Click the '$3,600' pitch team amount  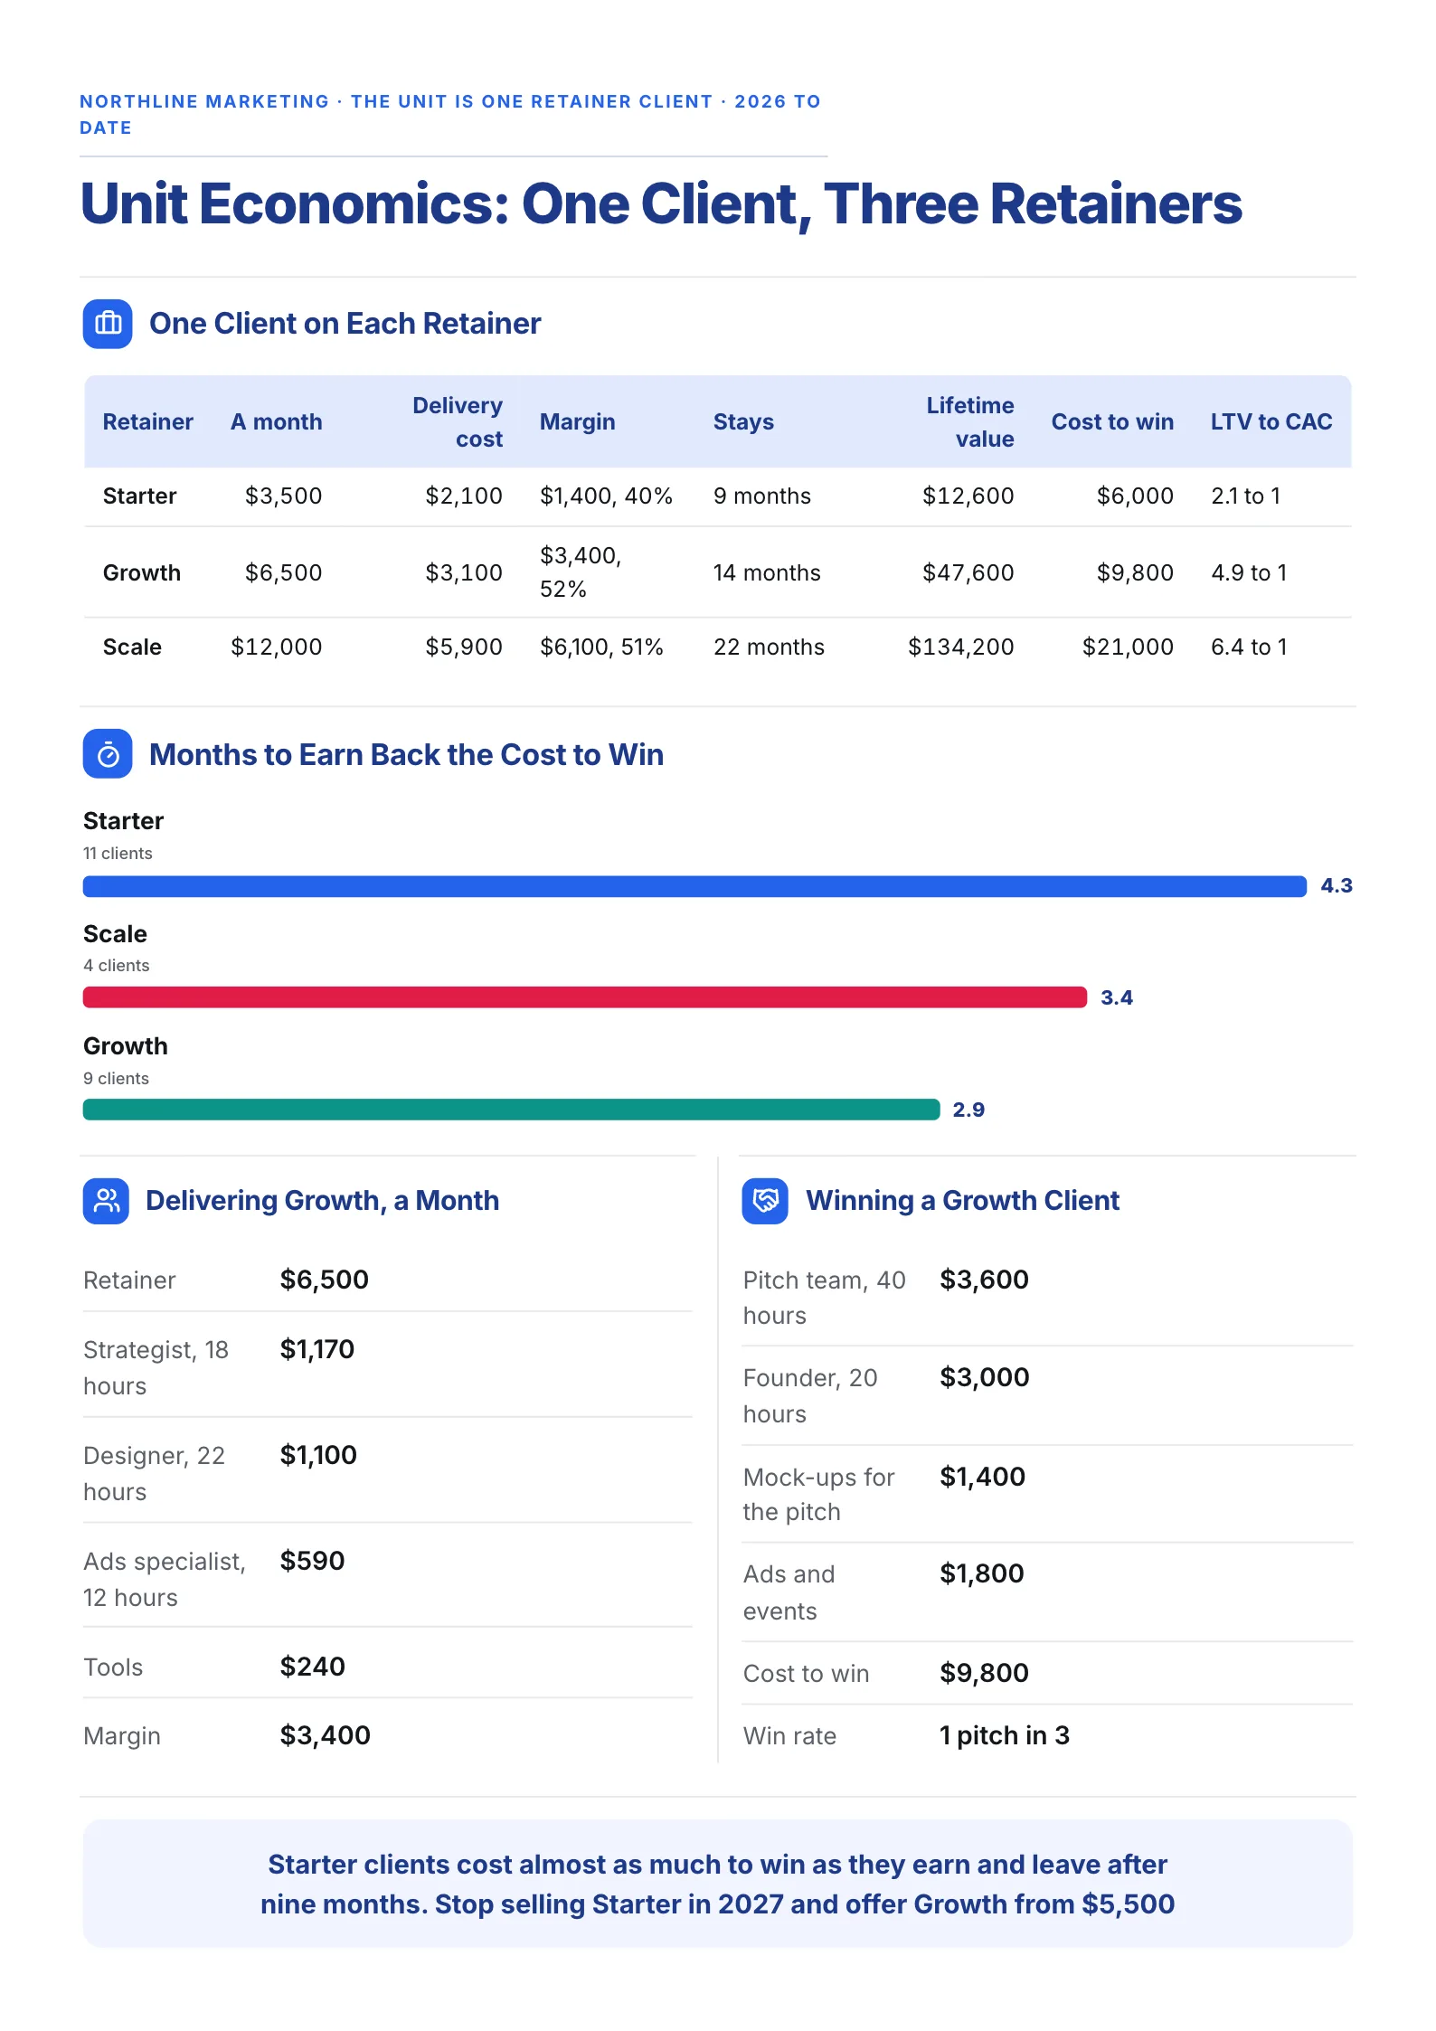tap(985, 1280)
